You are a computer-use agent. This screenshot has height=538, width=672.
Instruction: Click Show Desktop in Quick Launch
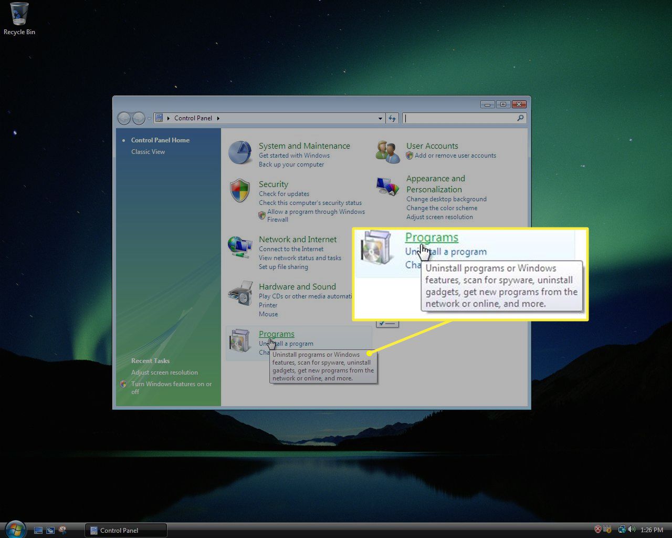tap(38, 530)
